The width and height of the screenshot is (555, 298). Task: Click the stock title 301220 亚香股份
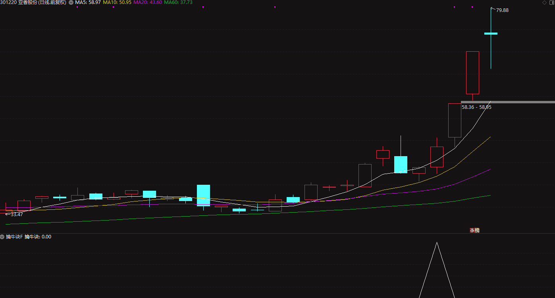coord(18,2)
